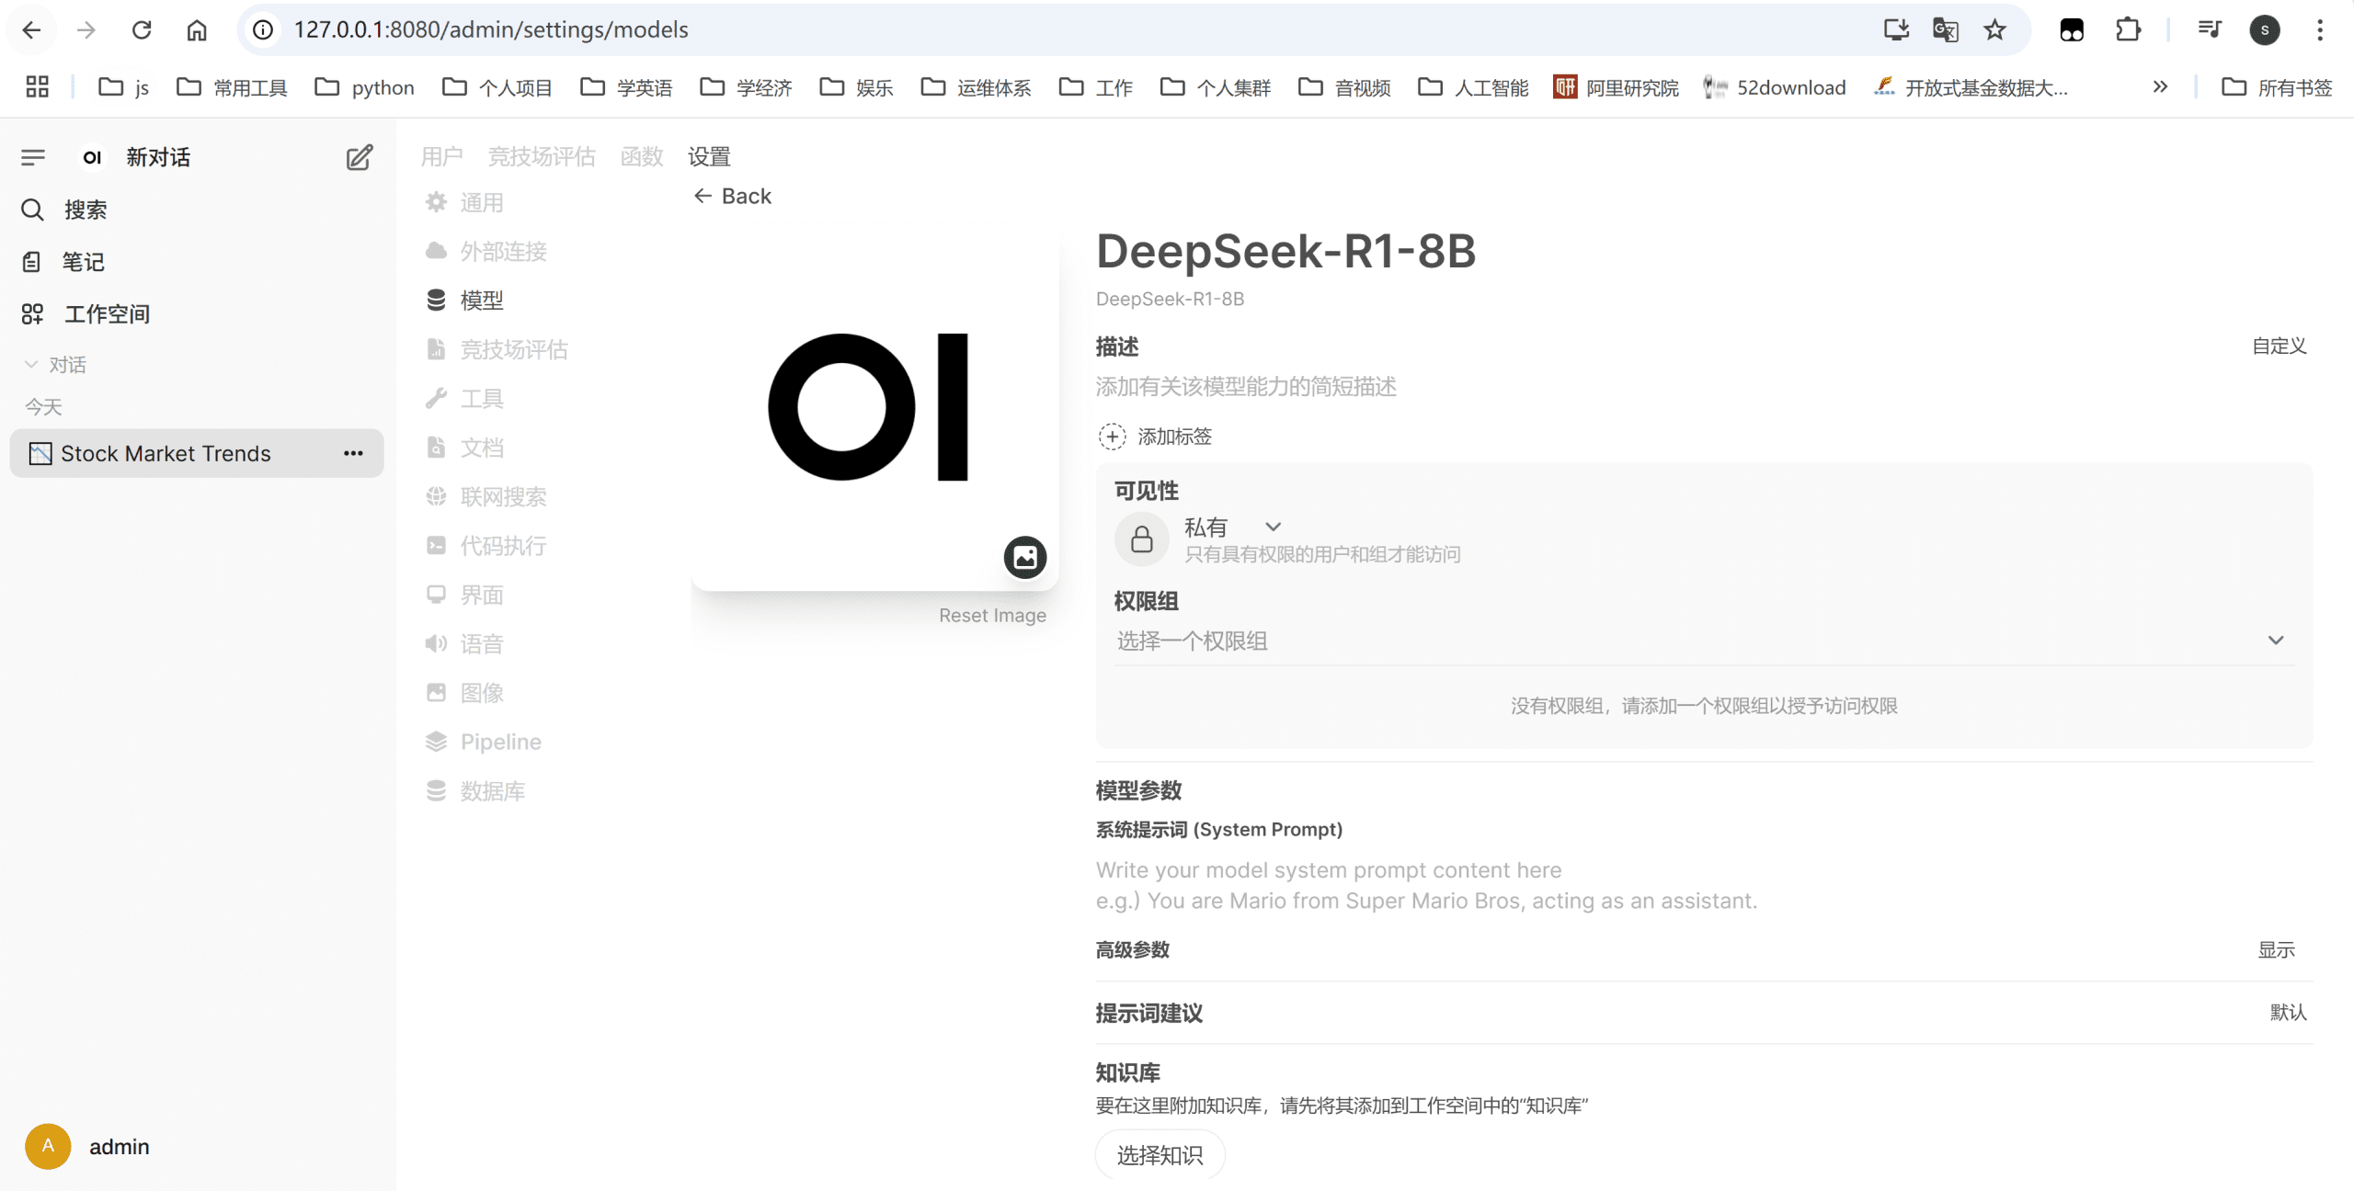Screen dimensions: 2354x1191
Task: Collapse the 对话 section in the sidebar
Action: (x=55, y=365)
